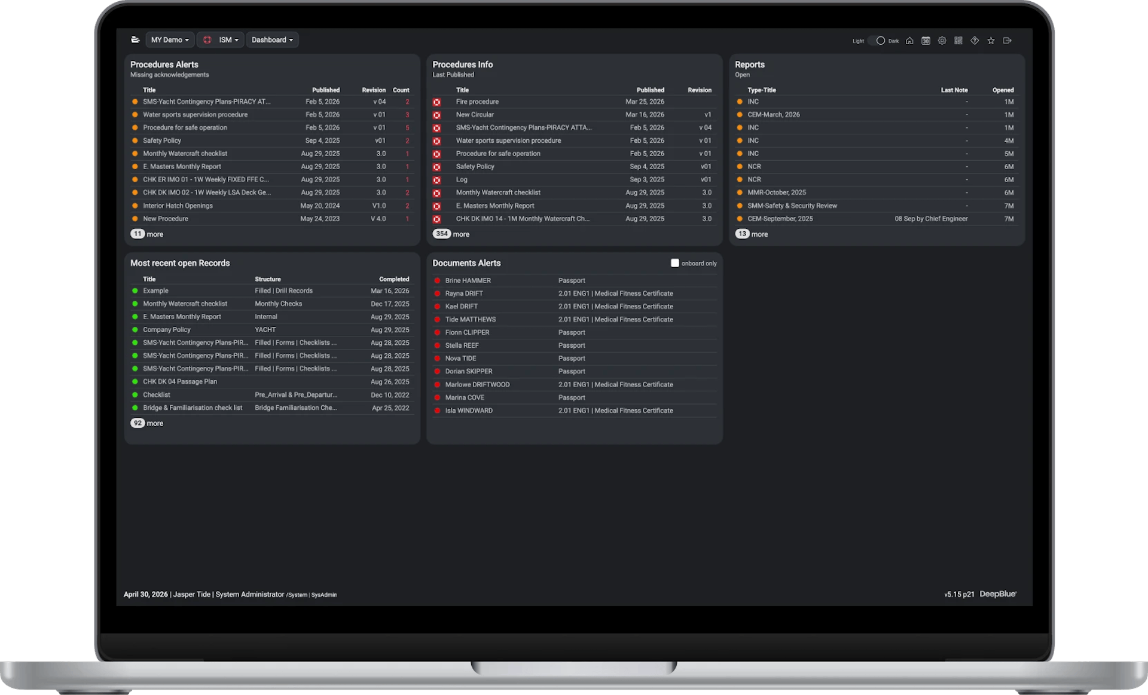
Task: Open the CEM-September, 2025 report
Action: click(780, 219)
